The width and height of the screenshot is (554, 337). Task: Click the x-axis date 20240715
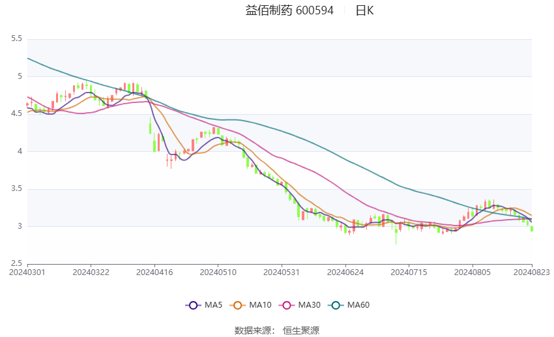[x=409, y=272]
